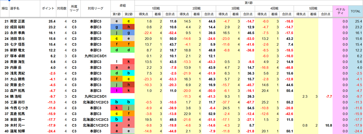The height and width of the screenshot is (134, 363).
Task: Select player name 内藤 岳
Action: [x=15, y=67]
